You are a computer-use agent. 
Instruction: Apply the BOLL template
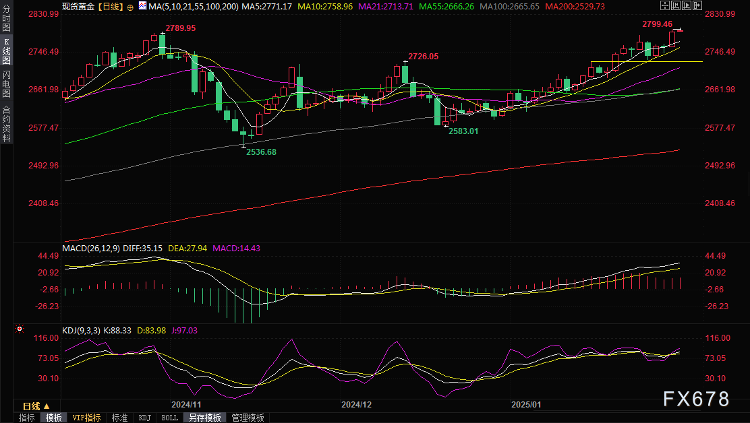(170, 418)
